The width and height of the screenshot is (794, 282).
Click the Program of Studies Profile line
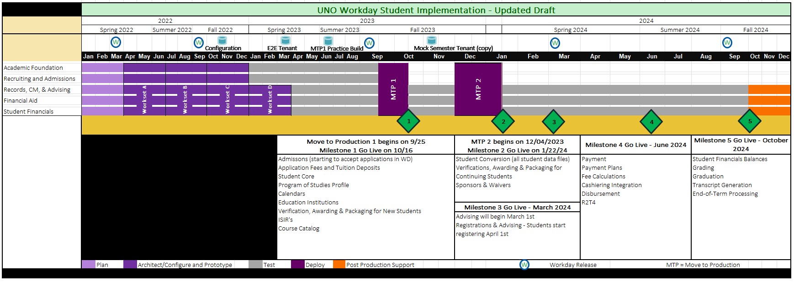(313, 185)
